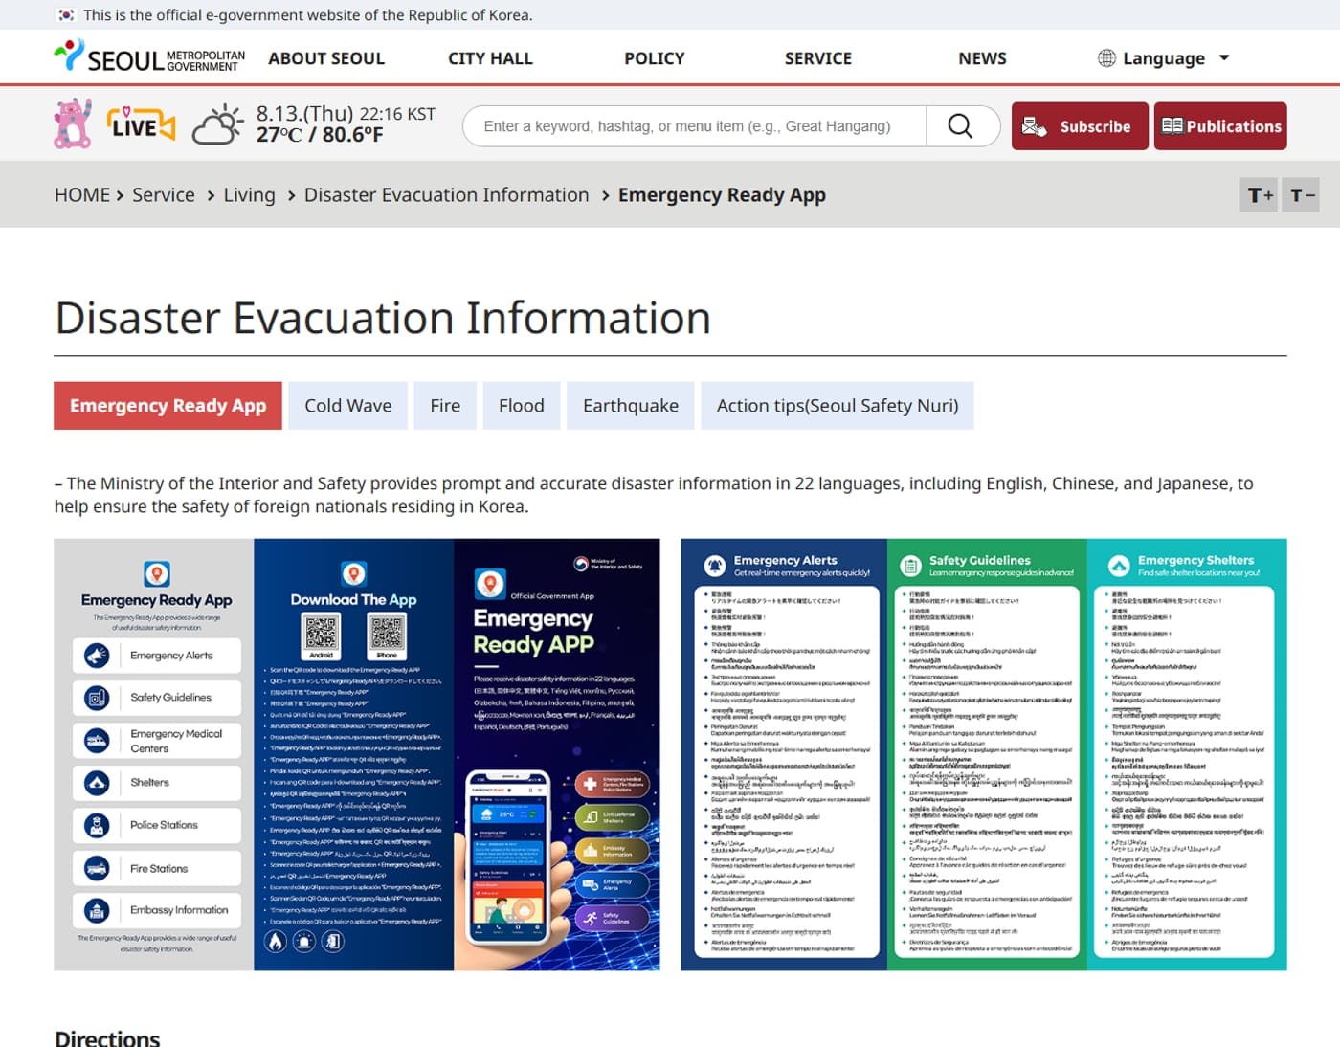Viewport: 1340px width, 1047px height.
Task: Open the NEWS menu
Action: pos(982,58)
